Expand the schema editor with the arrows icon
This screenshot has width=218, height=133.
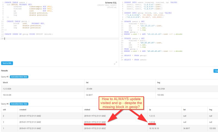[115, 63]
